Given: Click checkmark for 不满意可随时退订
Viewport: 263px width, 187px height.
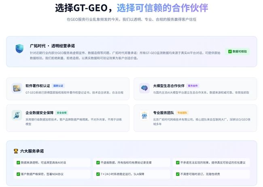Looking at the screenshot, I should pyautogui.click(x=178, y=174).
